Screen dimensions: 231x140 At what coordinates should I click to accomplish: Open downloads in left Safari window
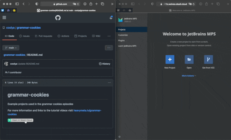point(85,4)
